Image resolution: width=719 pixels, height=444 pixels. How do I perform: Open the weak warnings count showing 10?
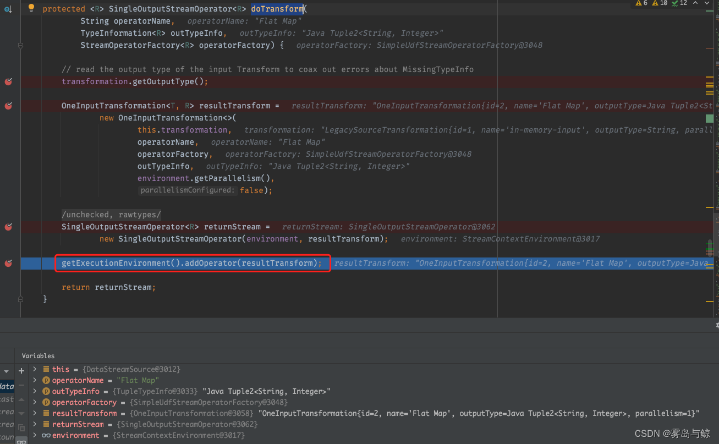pyautogui.click(x=660, y=3)
